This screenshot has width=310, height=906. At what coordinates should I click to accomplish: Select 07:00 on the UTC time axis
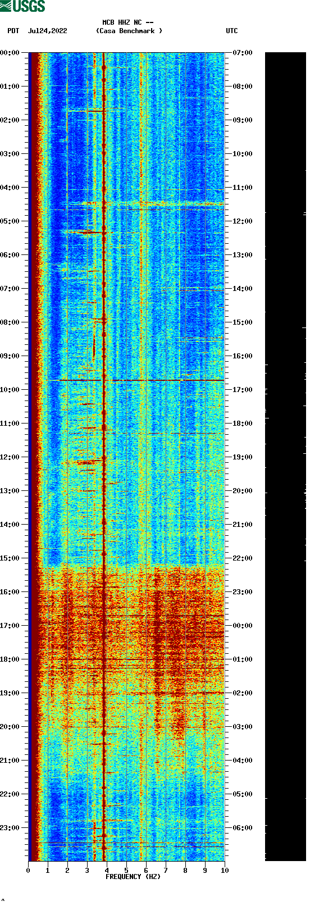click(x=243, y=53)
